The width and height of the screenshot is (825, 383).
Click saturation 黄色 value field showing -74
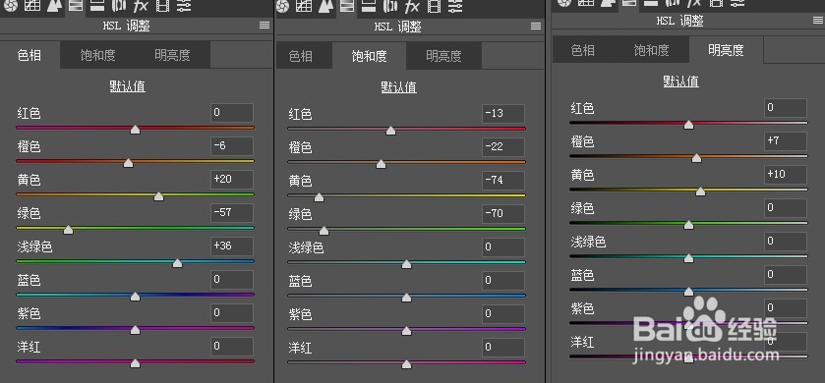[503, 181]
